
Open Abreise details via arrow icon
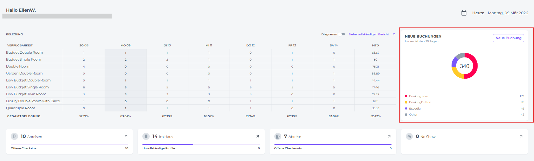(389, 136)
